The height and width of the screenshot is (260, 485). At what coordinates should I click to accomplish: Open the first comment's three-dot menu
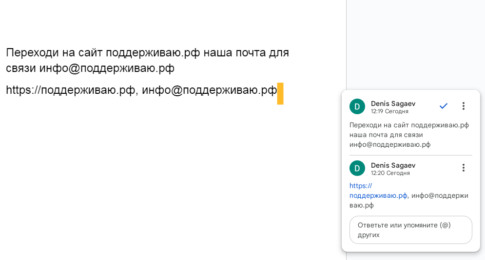pos(464,106)
